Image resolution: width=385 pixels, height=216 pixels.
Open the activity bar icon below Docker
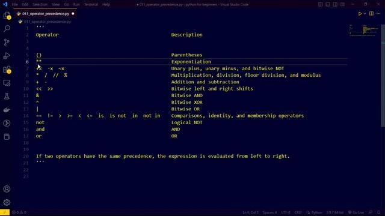tap(7, 123)
